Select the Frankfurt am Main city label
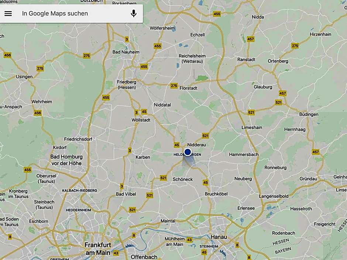Screen dimensions: 347x260 click(97, 249)
